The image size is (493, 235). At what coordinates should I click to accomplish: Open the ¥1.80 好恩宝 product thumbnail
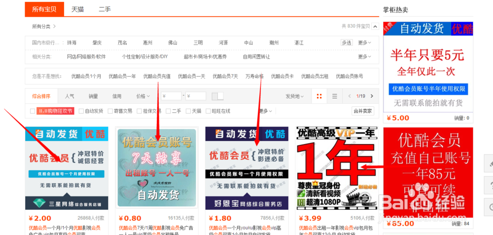pyautogui.click(x=247, y=168)
